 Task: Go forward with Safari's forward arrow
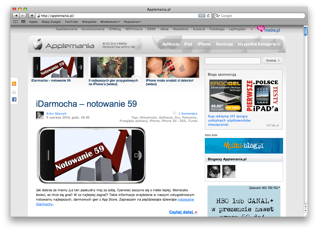pos(23,16)
